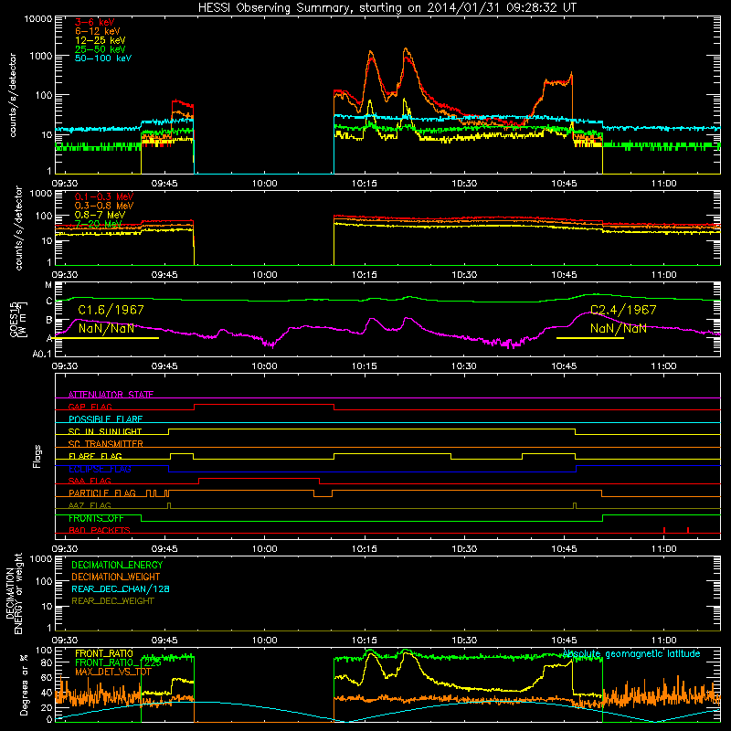Select the GAP_FLAG label

(90, 407)
